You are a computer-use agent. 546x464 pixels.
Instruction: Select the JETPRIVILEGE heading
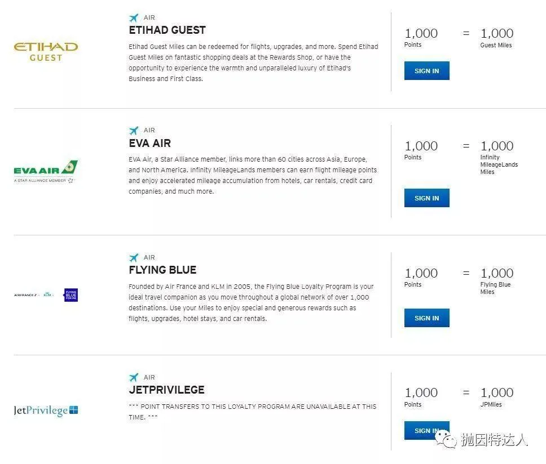pos(166,390)
